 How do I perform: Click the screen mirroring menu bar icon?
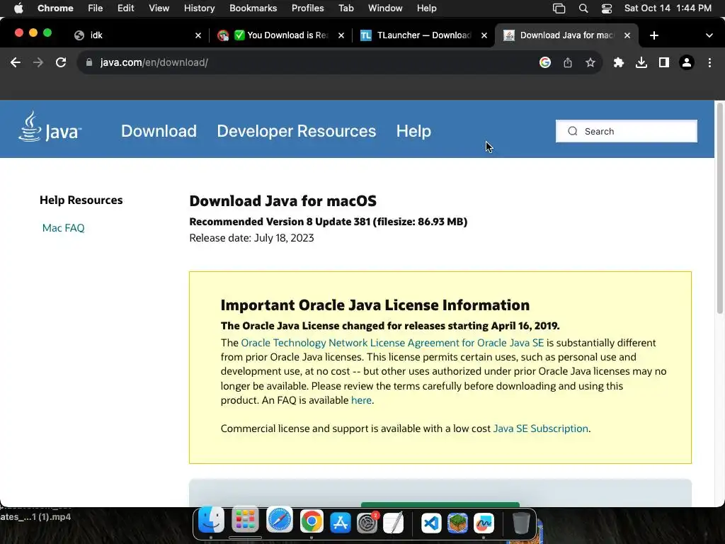[559, 8]
